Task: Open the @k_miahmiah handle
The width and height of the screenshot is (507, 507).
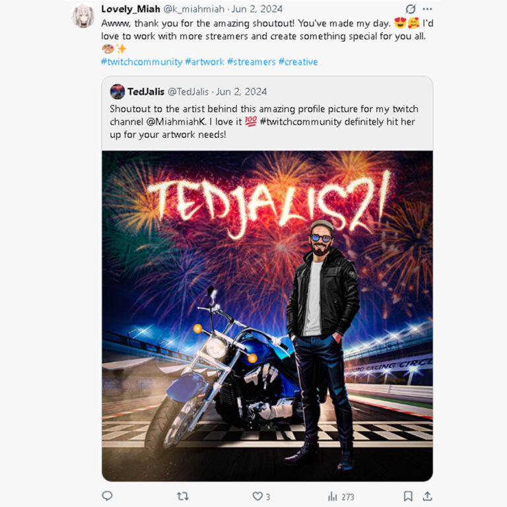Action: pos(193,9)
